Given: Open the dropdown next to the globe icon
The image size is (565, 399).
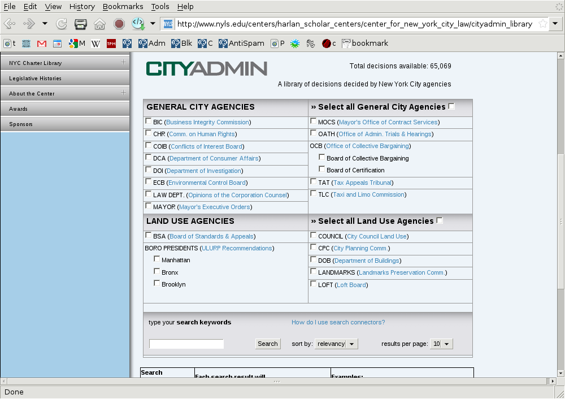Looking at the screenshot, I should [x=153, y=24].
